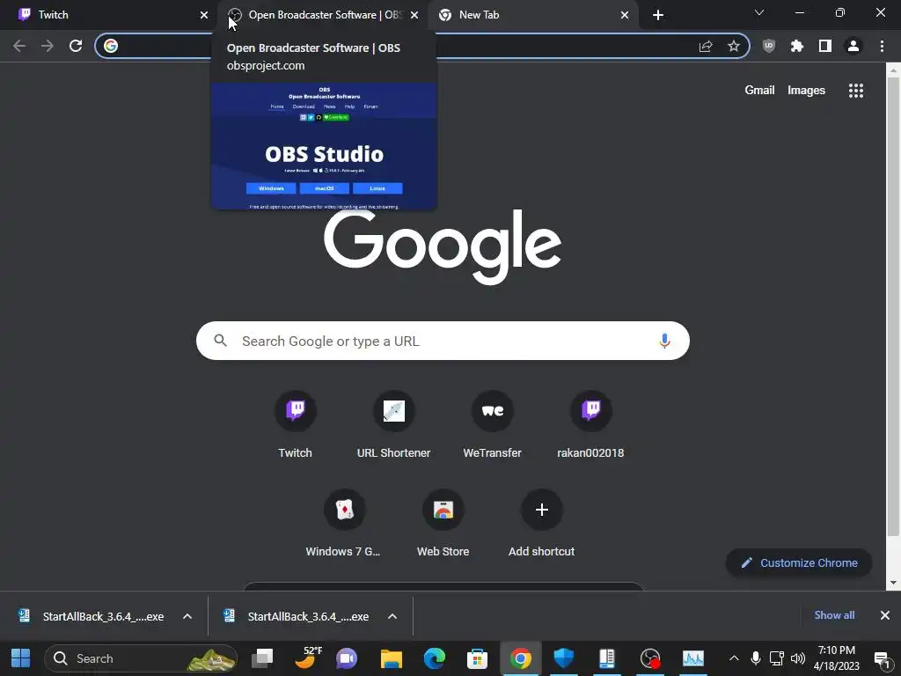Launch Microsoft Edge from taskbar
The image size is (901, 676).
pyautogui.click(x=435, y=658)
